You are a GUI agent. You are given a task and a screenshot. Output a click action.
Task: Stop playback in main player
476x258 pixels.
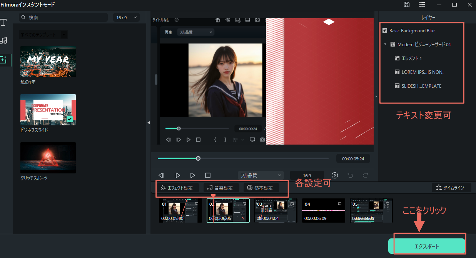click(x=208, y=175)
